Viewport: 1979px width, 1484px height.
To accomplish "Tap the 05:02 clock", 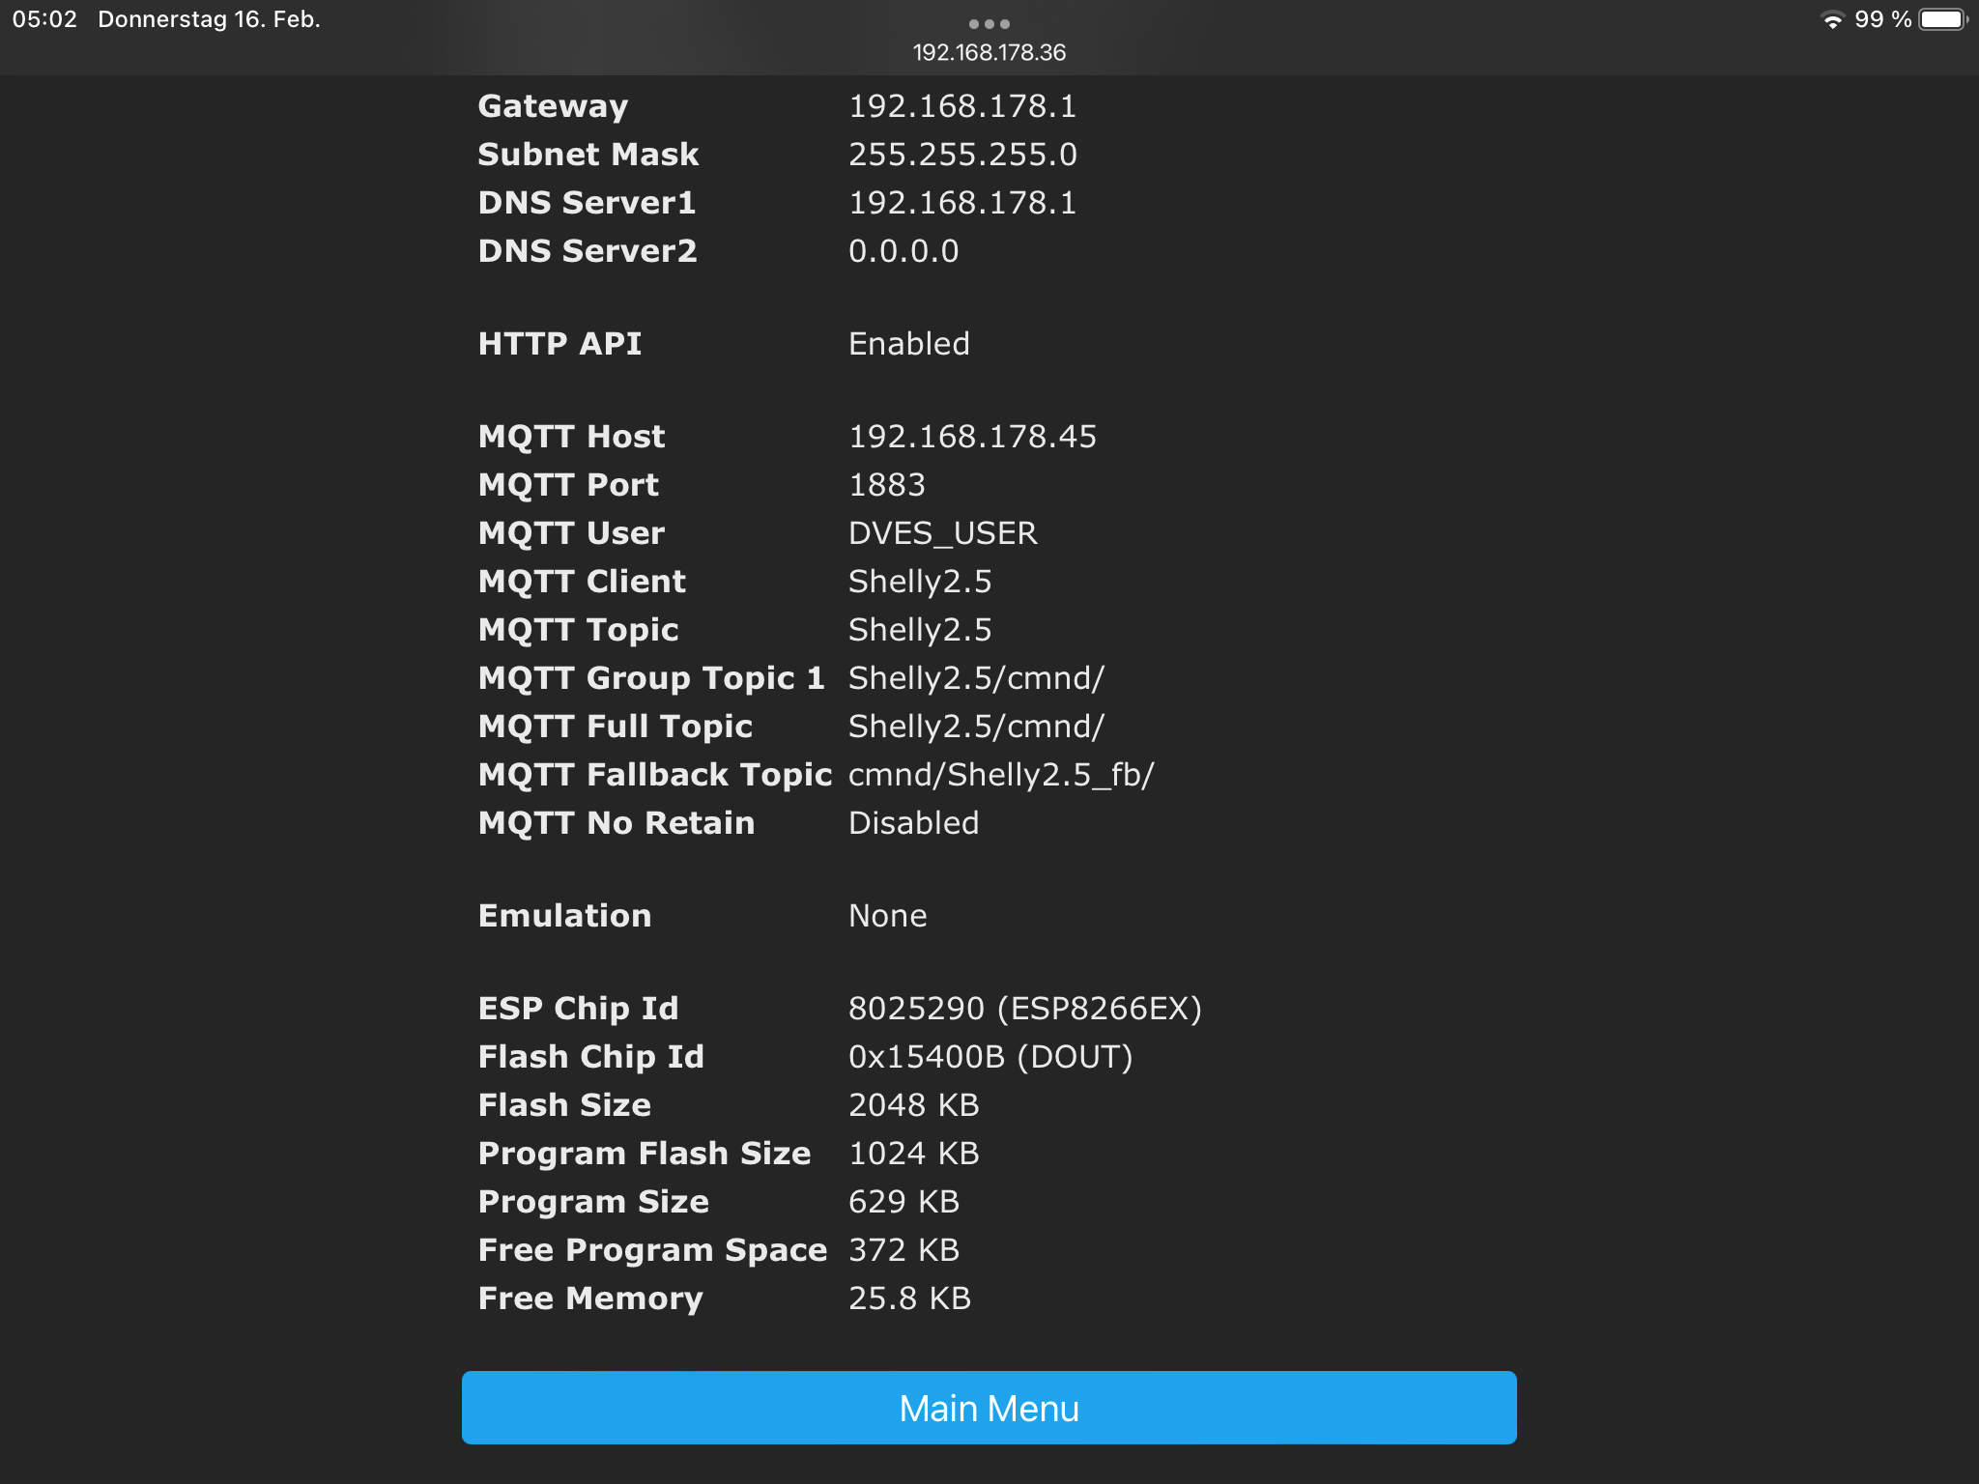I will pos(44,20).
